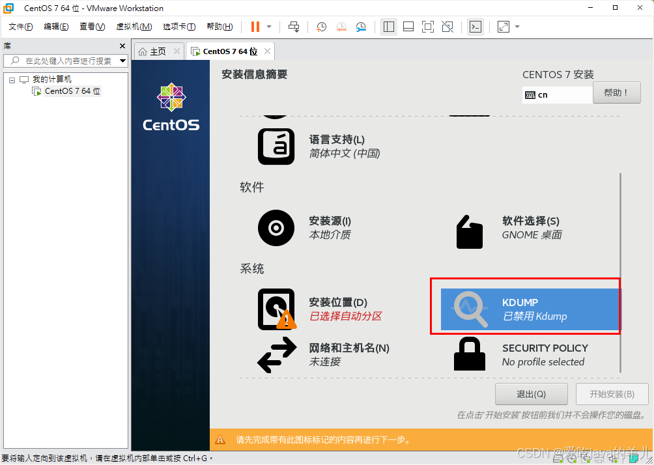The height and width of the screenshot is (465, 654).
Task: Click the cn keyboard layout indicator
Action: (557, 94)
